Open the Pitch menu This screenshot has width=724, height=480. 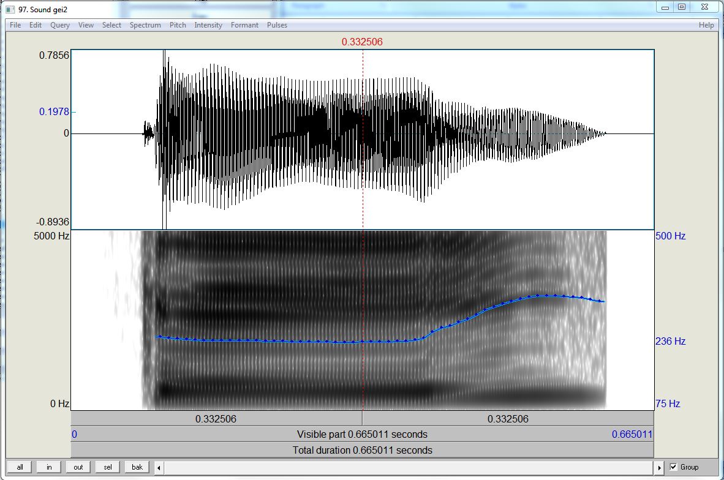(178, 25)
